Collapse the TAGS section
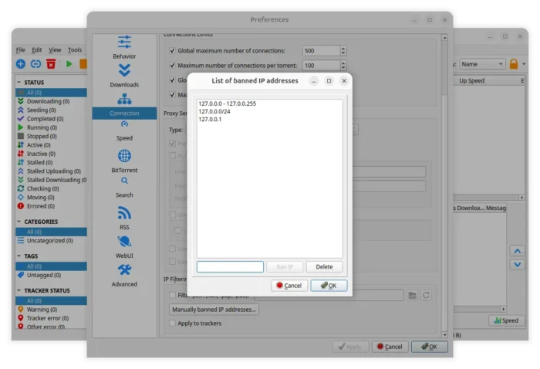The height and width of the screenshot is (369, 540). (19, 256)
